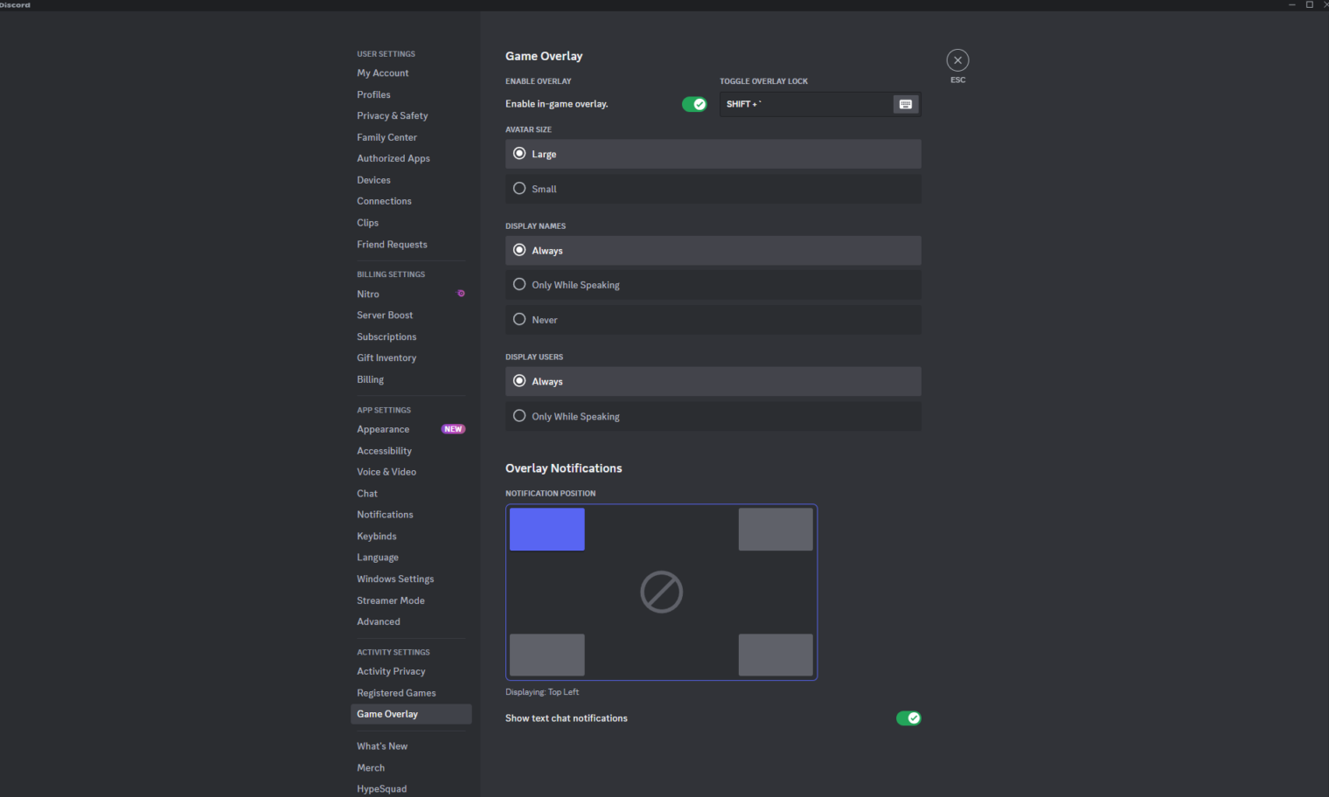The image size is (1329, 797).
Task: Click the SHIFT + ` keybind field
Action: click(x=820, y=104)
